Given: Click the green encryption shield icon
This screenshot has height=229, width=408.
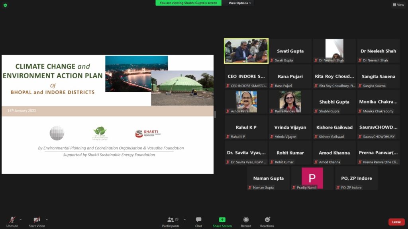Looking at the screenshot, I should point(5,5).
